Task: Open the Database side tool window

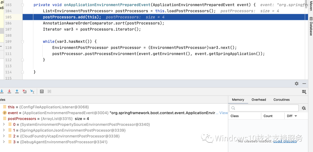Action: click(311, 26)
